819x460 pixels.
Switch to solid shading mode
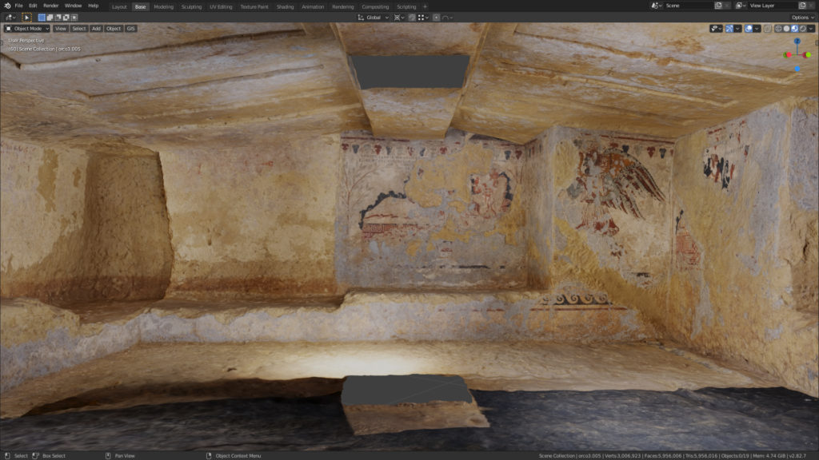pos(787,29)
